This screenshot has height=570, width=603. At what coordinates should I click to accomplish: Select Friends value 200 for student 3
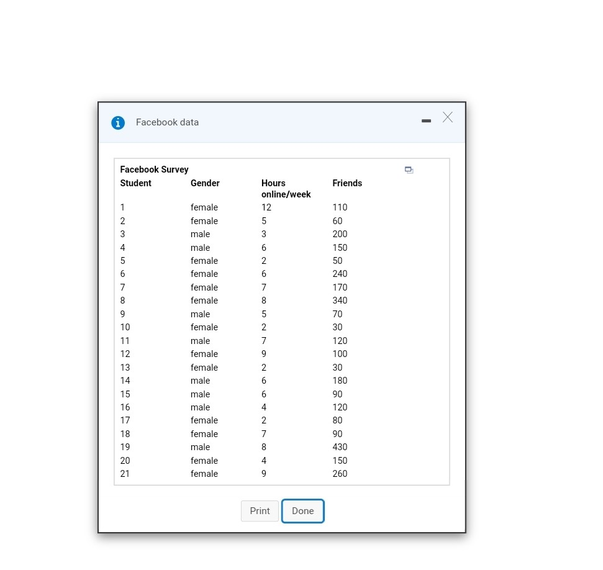(x=340, y=234)
